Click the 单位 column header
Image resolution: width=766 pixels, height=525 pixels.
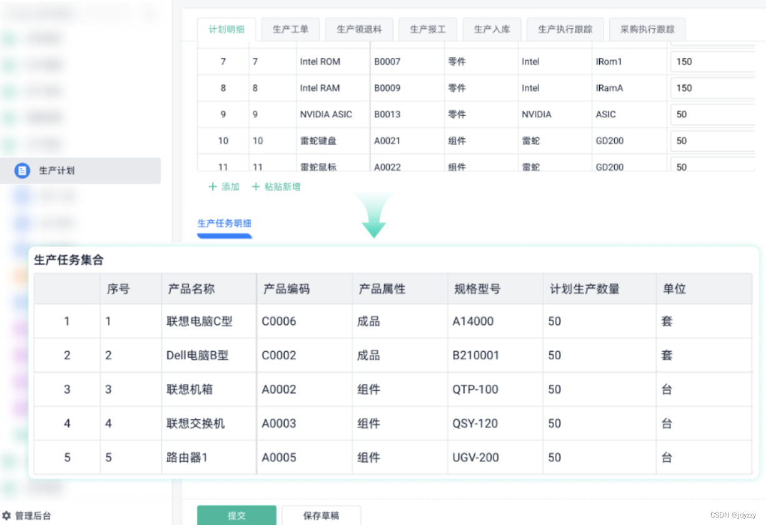[704, 289]
